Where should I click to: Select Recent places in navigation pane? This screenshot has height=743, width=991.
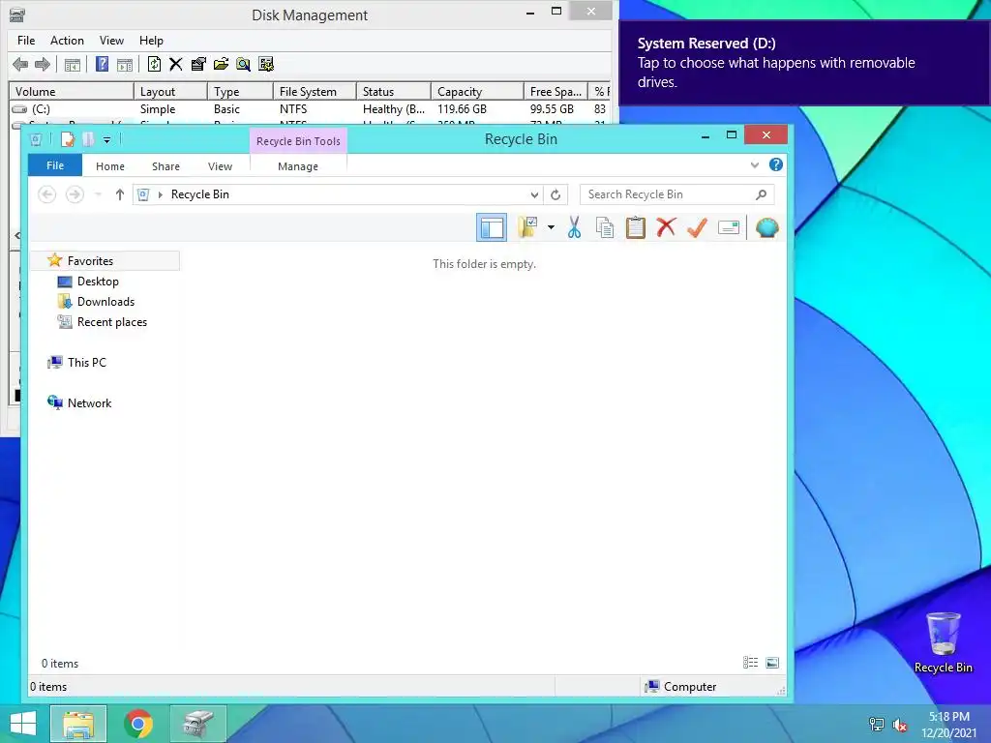[112, 321]
